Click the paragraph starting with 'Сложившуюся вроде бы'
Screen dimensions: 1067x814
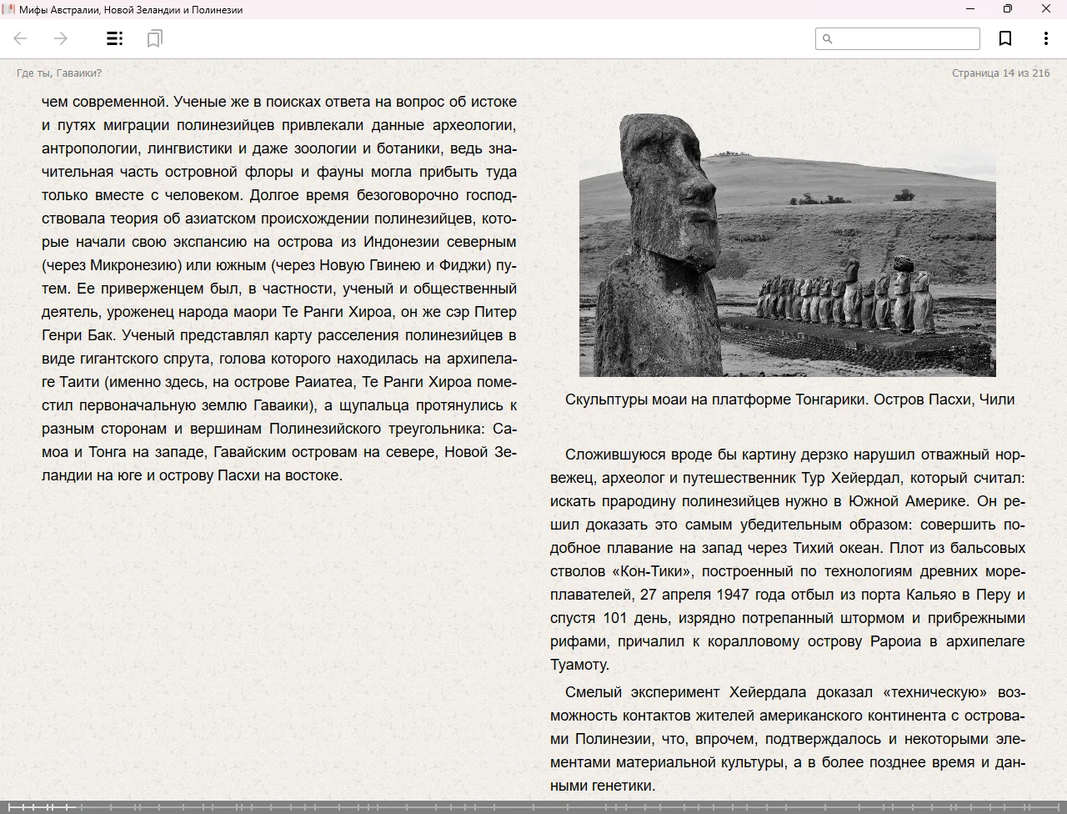[787, 559]
